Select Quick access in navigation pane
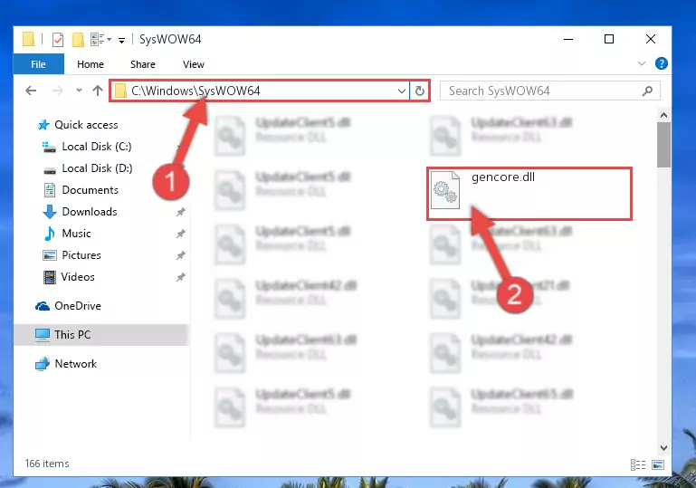Viewport: 696px width, 488px height. click(x=86, y=125)
